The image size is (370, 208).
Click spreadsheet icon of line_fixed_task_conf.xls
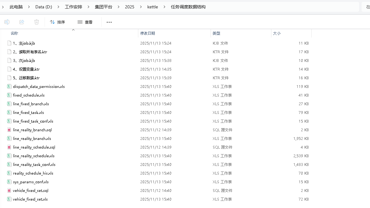(9, 121)
